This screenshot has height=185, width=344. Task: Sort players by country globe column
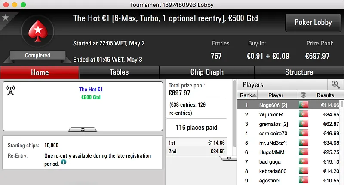[304, 95]
